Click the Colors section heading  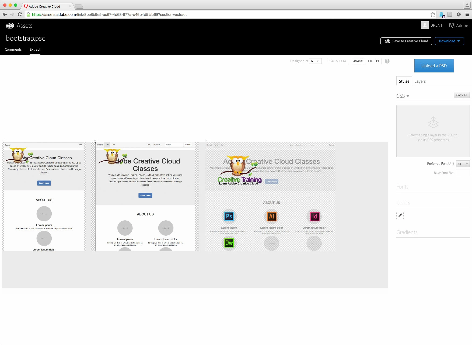tap(403, 203)
